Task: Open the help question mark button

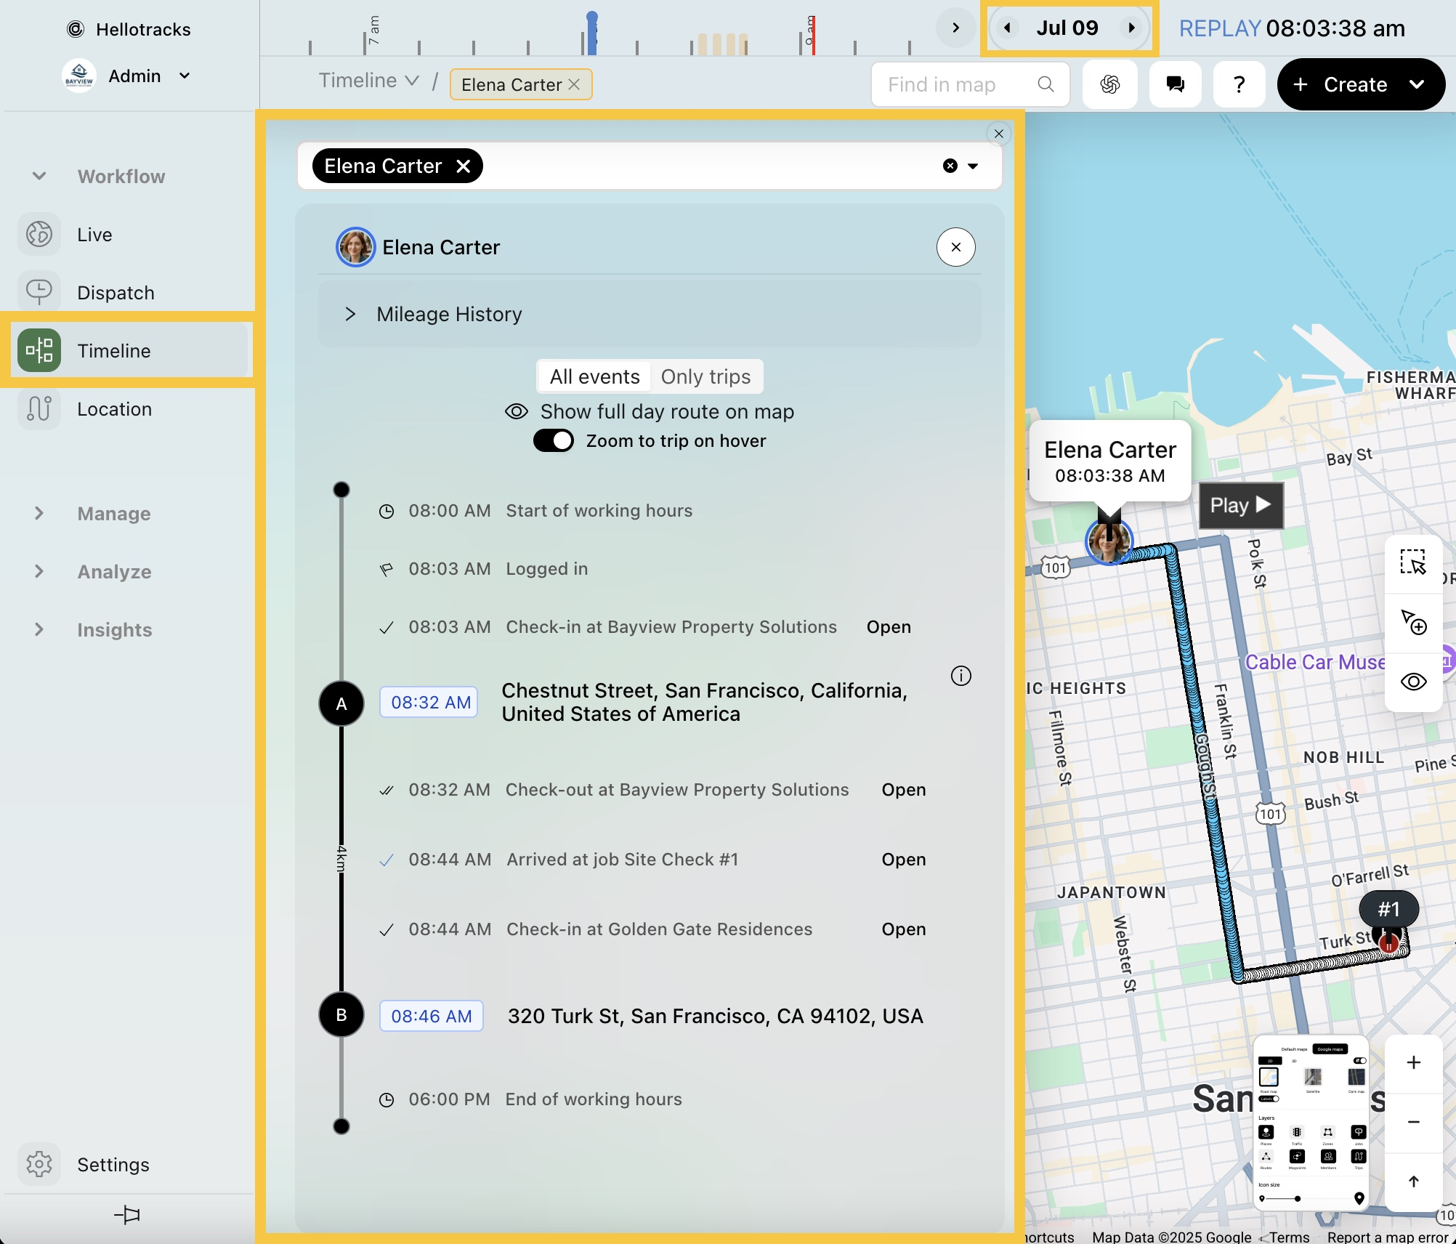Action: click(x=1239, y=84)
